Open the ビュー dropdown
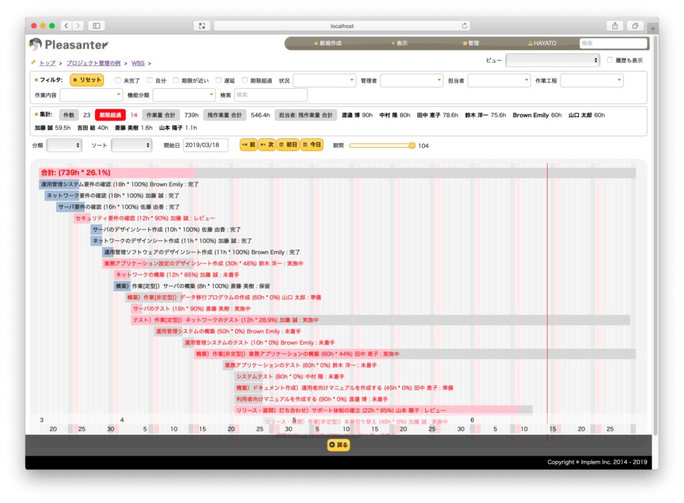 coord(552,60)
